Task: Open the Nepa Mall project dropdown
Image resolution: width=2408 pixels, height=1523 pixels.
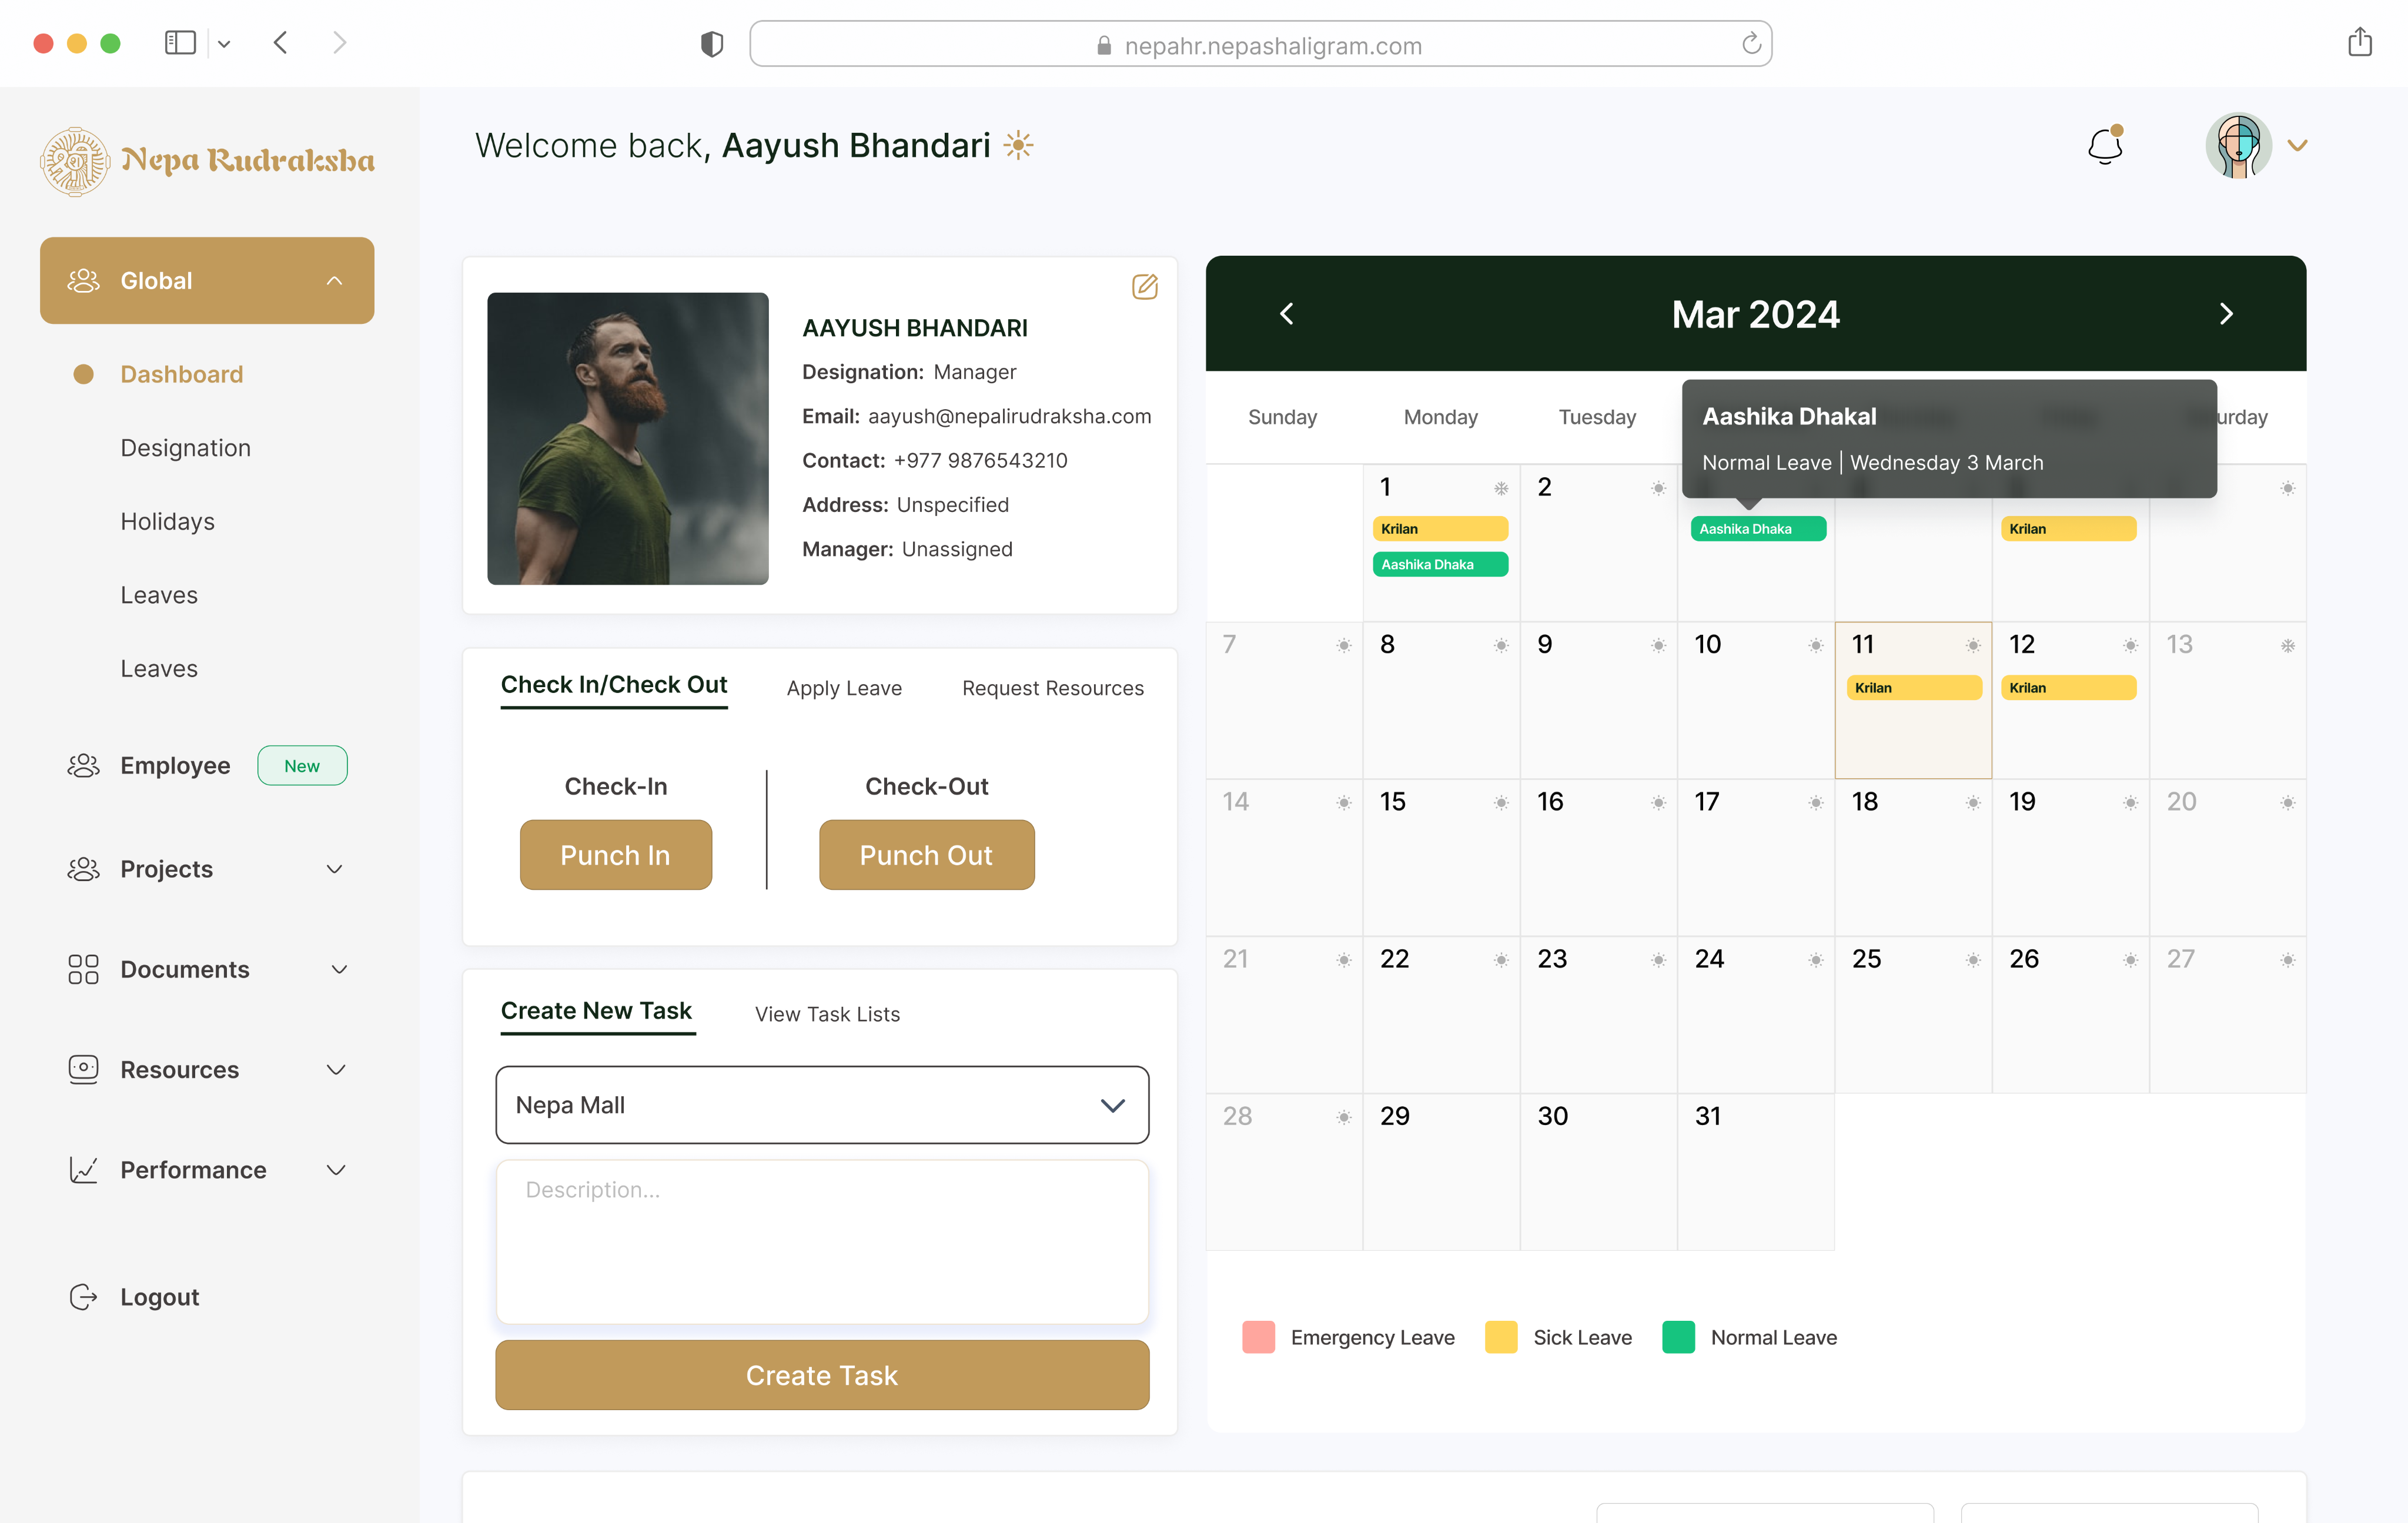Action: pyautogui.click(x=821, y=1105)
